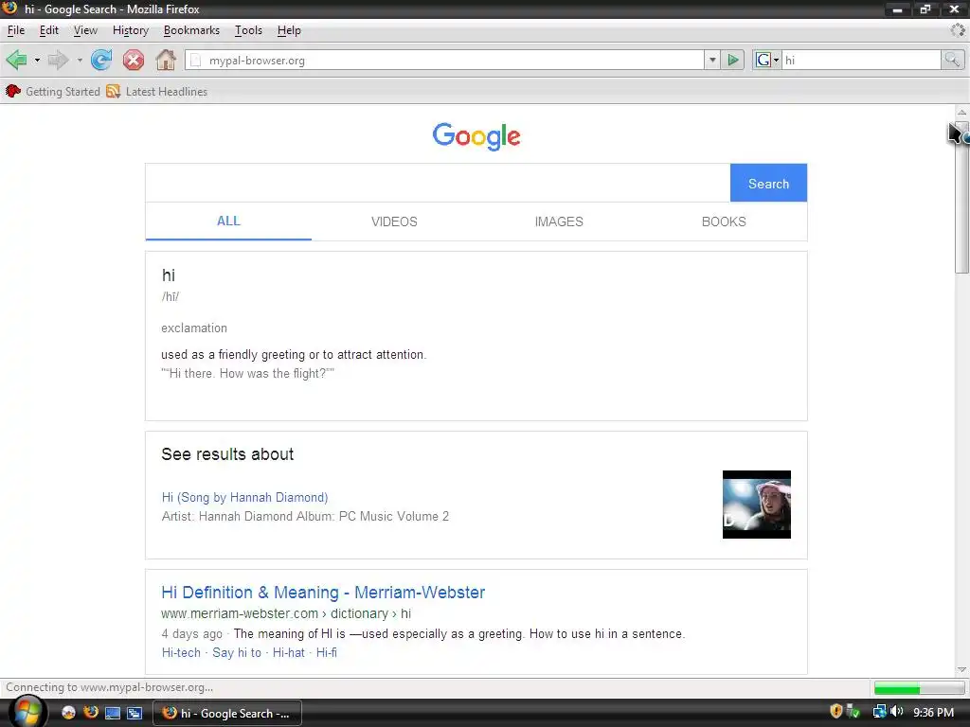The width and height of the screenshot is (970, 727).
Task: Switch to the BOOKS tab
Action: coord(724,222)
